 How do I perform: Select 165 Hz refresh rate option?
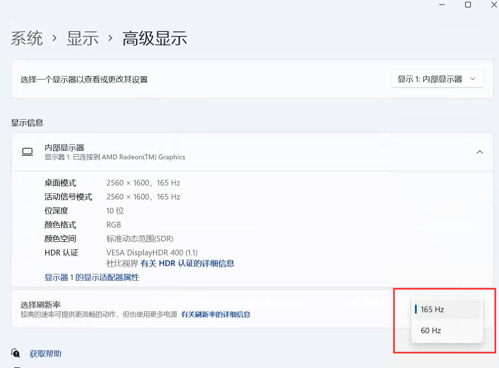[447, 309]
